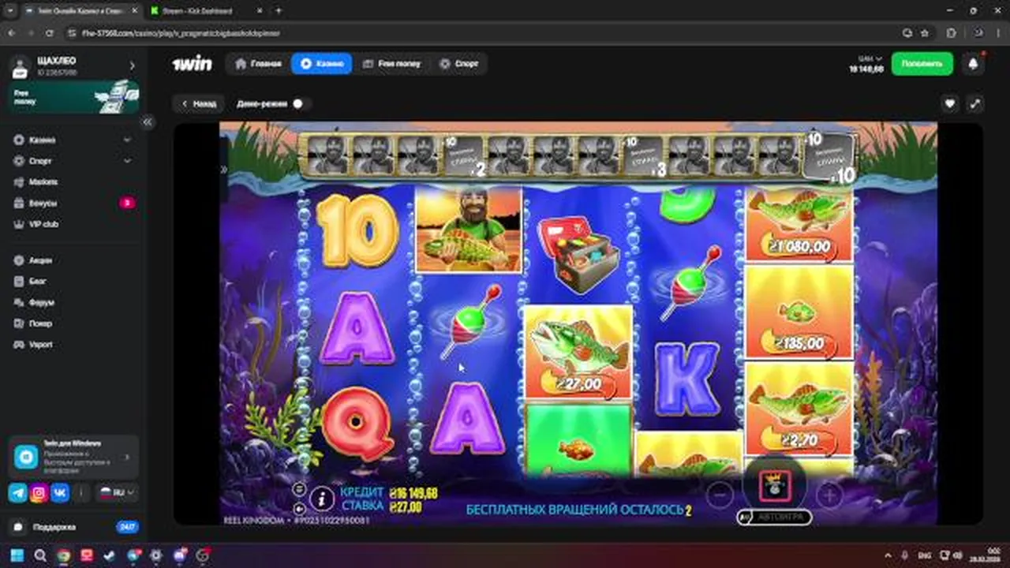Open the slot game menu icon above sound
1010x568 pixels.
(298, 489)
